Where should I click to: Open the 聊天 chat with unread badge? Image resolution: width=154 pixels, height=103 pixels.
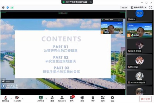[72, 99]
